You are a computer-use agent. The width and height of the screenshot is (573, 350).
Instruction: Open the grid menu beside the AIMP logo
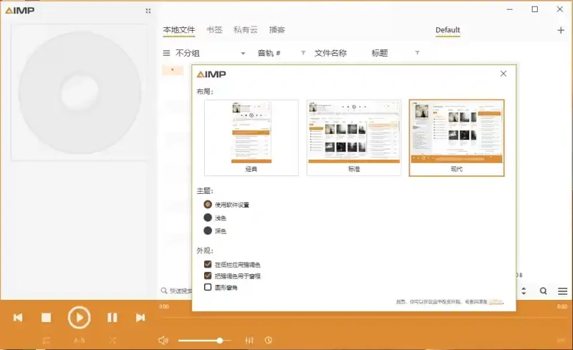(148, 11)
